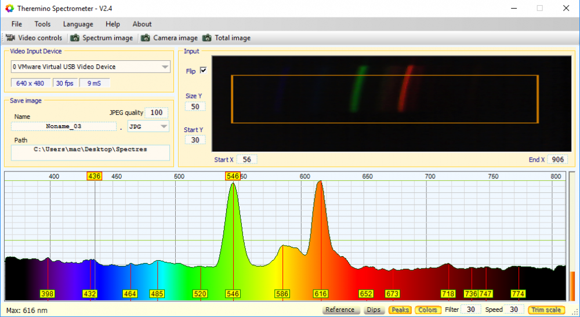
Task: Open the Help menu
Action: tap(113, 24)
